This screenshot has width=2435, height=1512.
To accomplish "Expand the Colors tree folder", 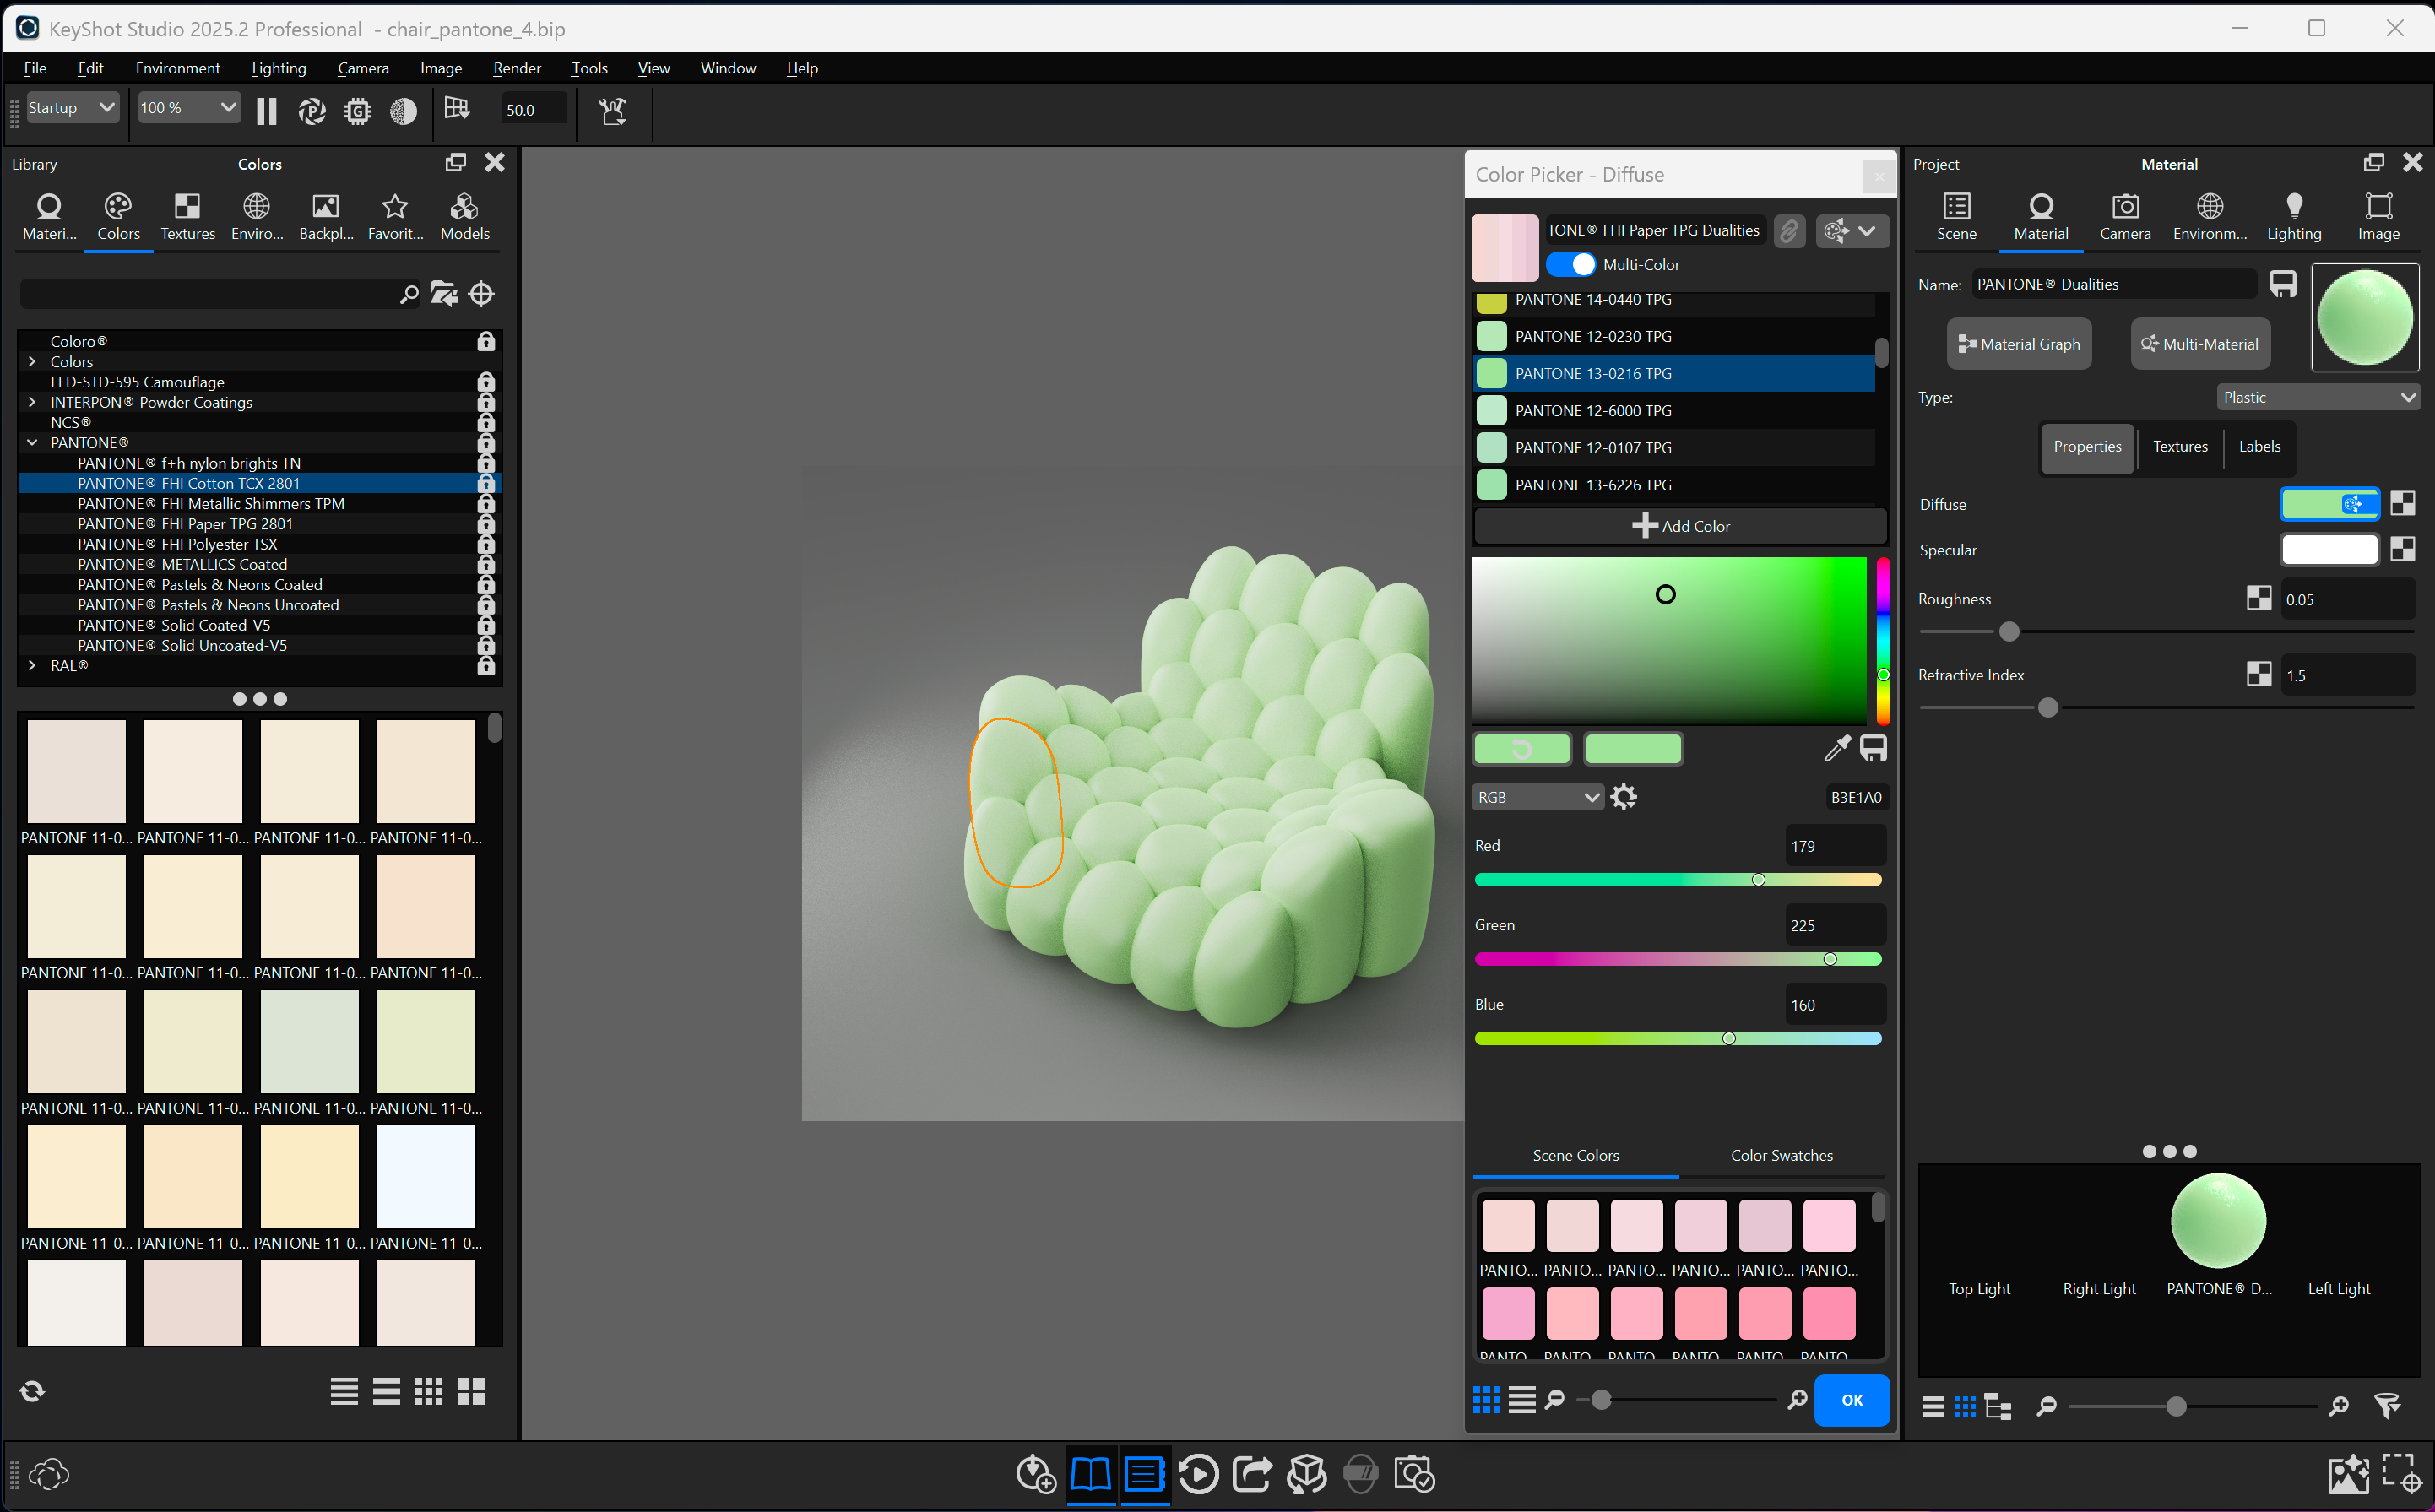I will pos(32,362).
